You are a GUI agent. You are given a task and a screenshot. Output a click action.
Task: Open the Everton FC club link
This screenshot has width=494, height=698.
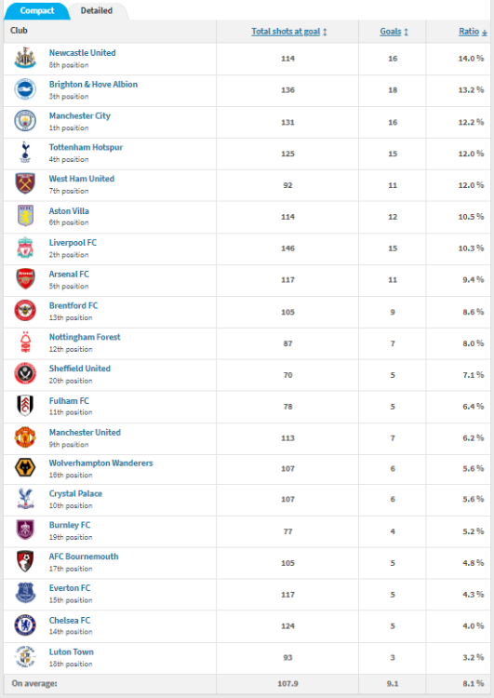70,588
